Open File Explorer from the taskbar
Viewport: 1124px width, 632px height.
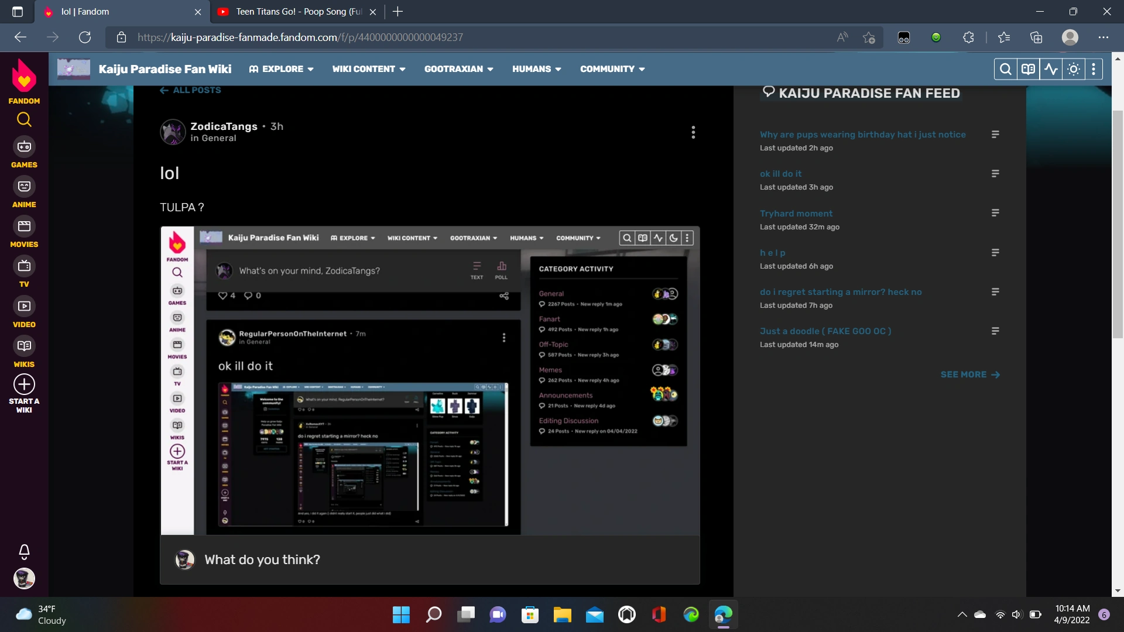(x=562, y=615)
